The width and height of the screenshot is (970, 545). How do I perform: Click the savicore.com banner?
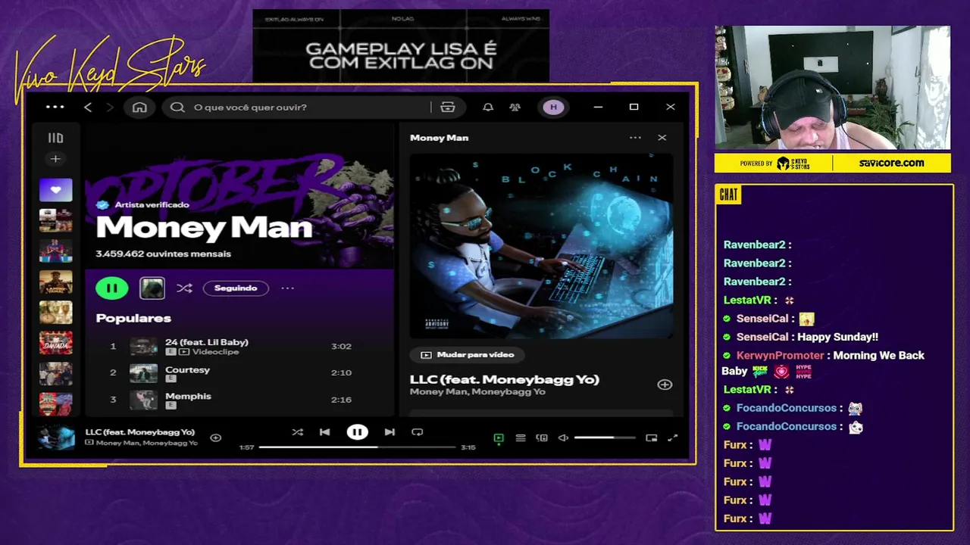coord(891,163)
